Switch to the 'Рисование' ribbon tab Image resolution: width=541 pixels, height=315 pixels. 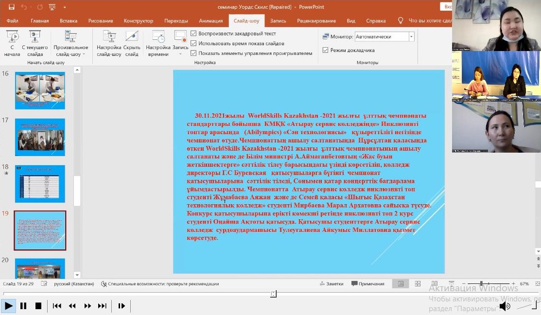pos(101,21)
